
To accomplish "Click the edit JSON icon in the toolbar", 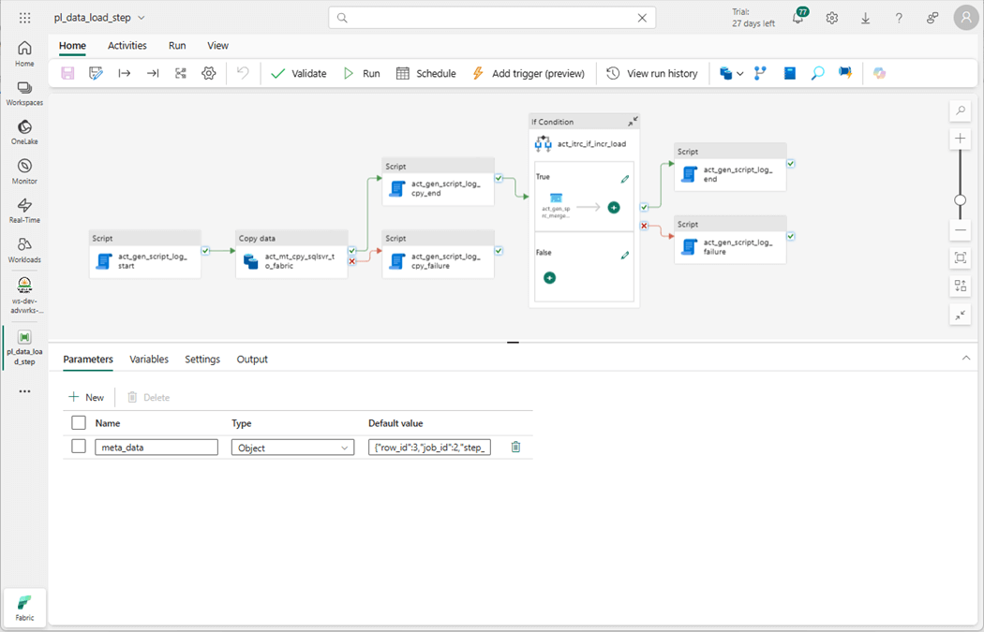I will pyautogui.click(x=96, y=73).
